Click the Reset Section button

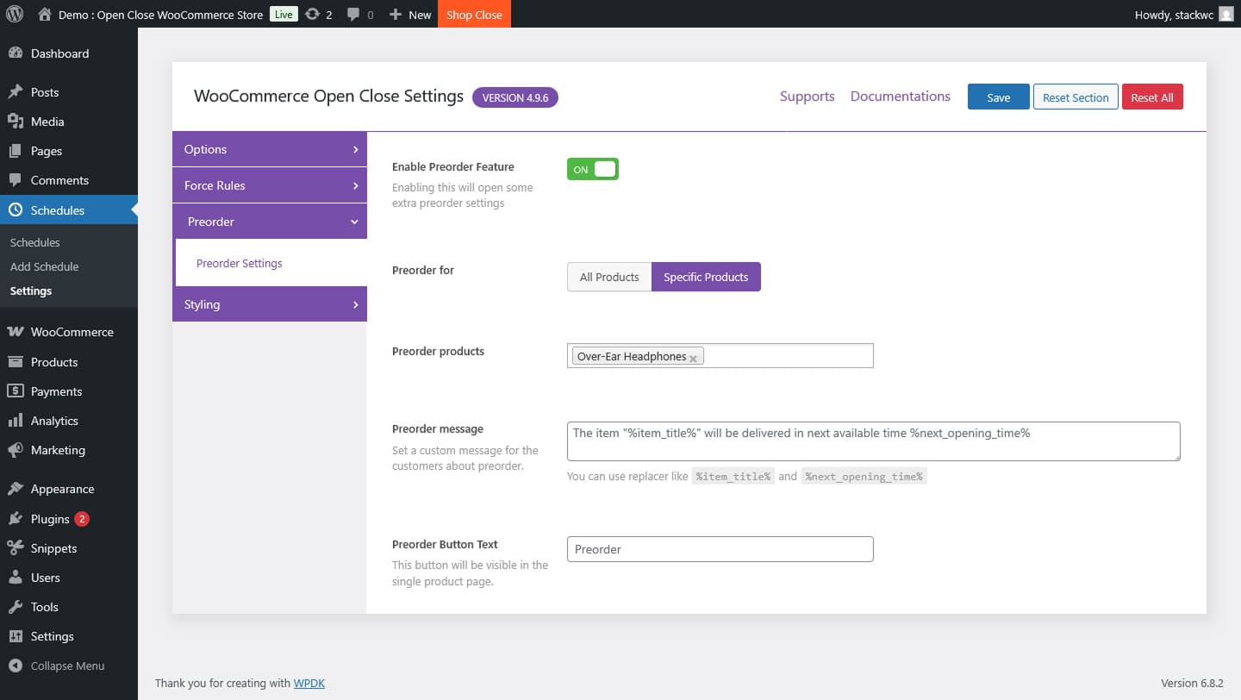[1076, 97]
